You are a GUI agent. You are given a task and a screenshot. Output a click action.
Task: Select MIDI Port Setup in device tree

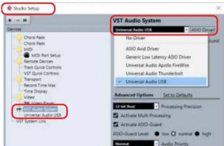tap(46, 55)
